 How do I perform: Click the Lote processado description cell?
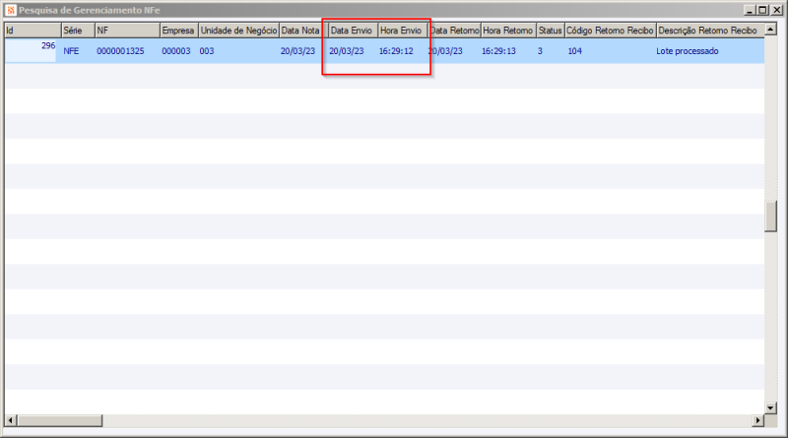pyautogui.click(x=687, y=51)
